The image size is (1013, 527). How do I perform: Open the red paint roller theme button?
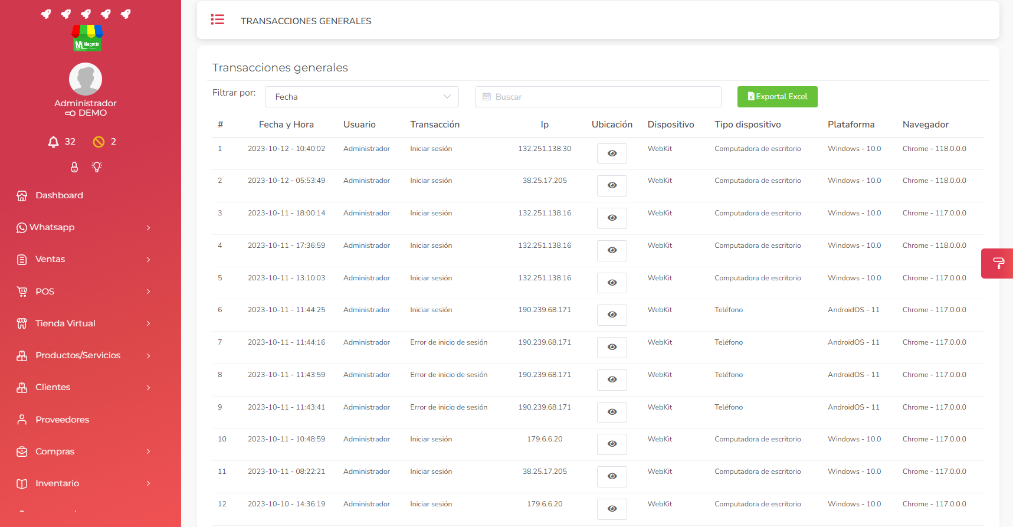[998, 263]
